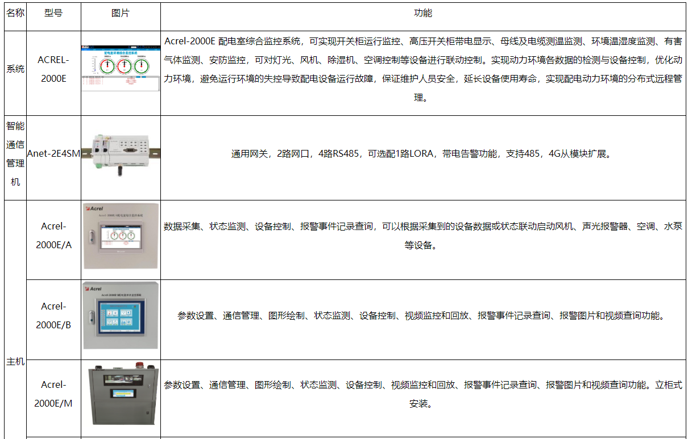This screenshot has height=439, width=688.
Task: Select the 系统 category cell
Action: (x=15, y=69)
